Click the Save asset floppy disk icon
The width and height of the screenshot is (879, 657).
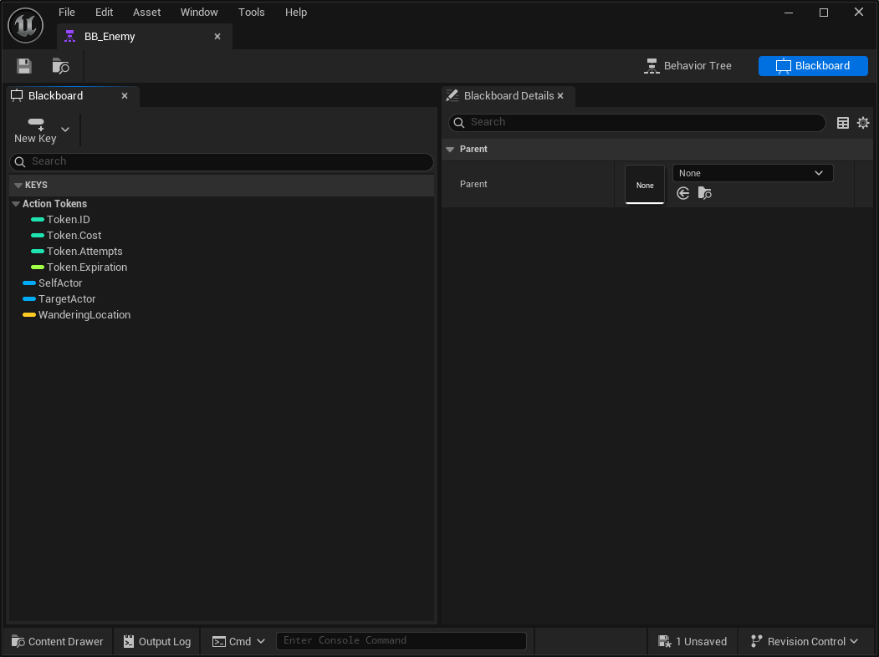(x=24, y=66)
